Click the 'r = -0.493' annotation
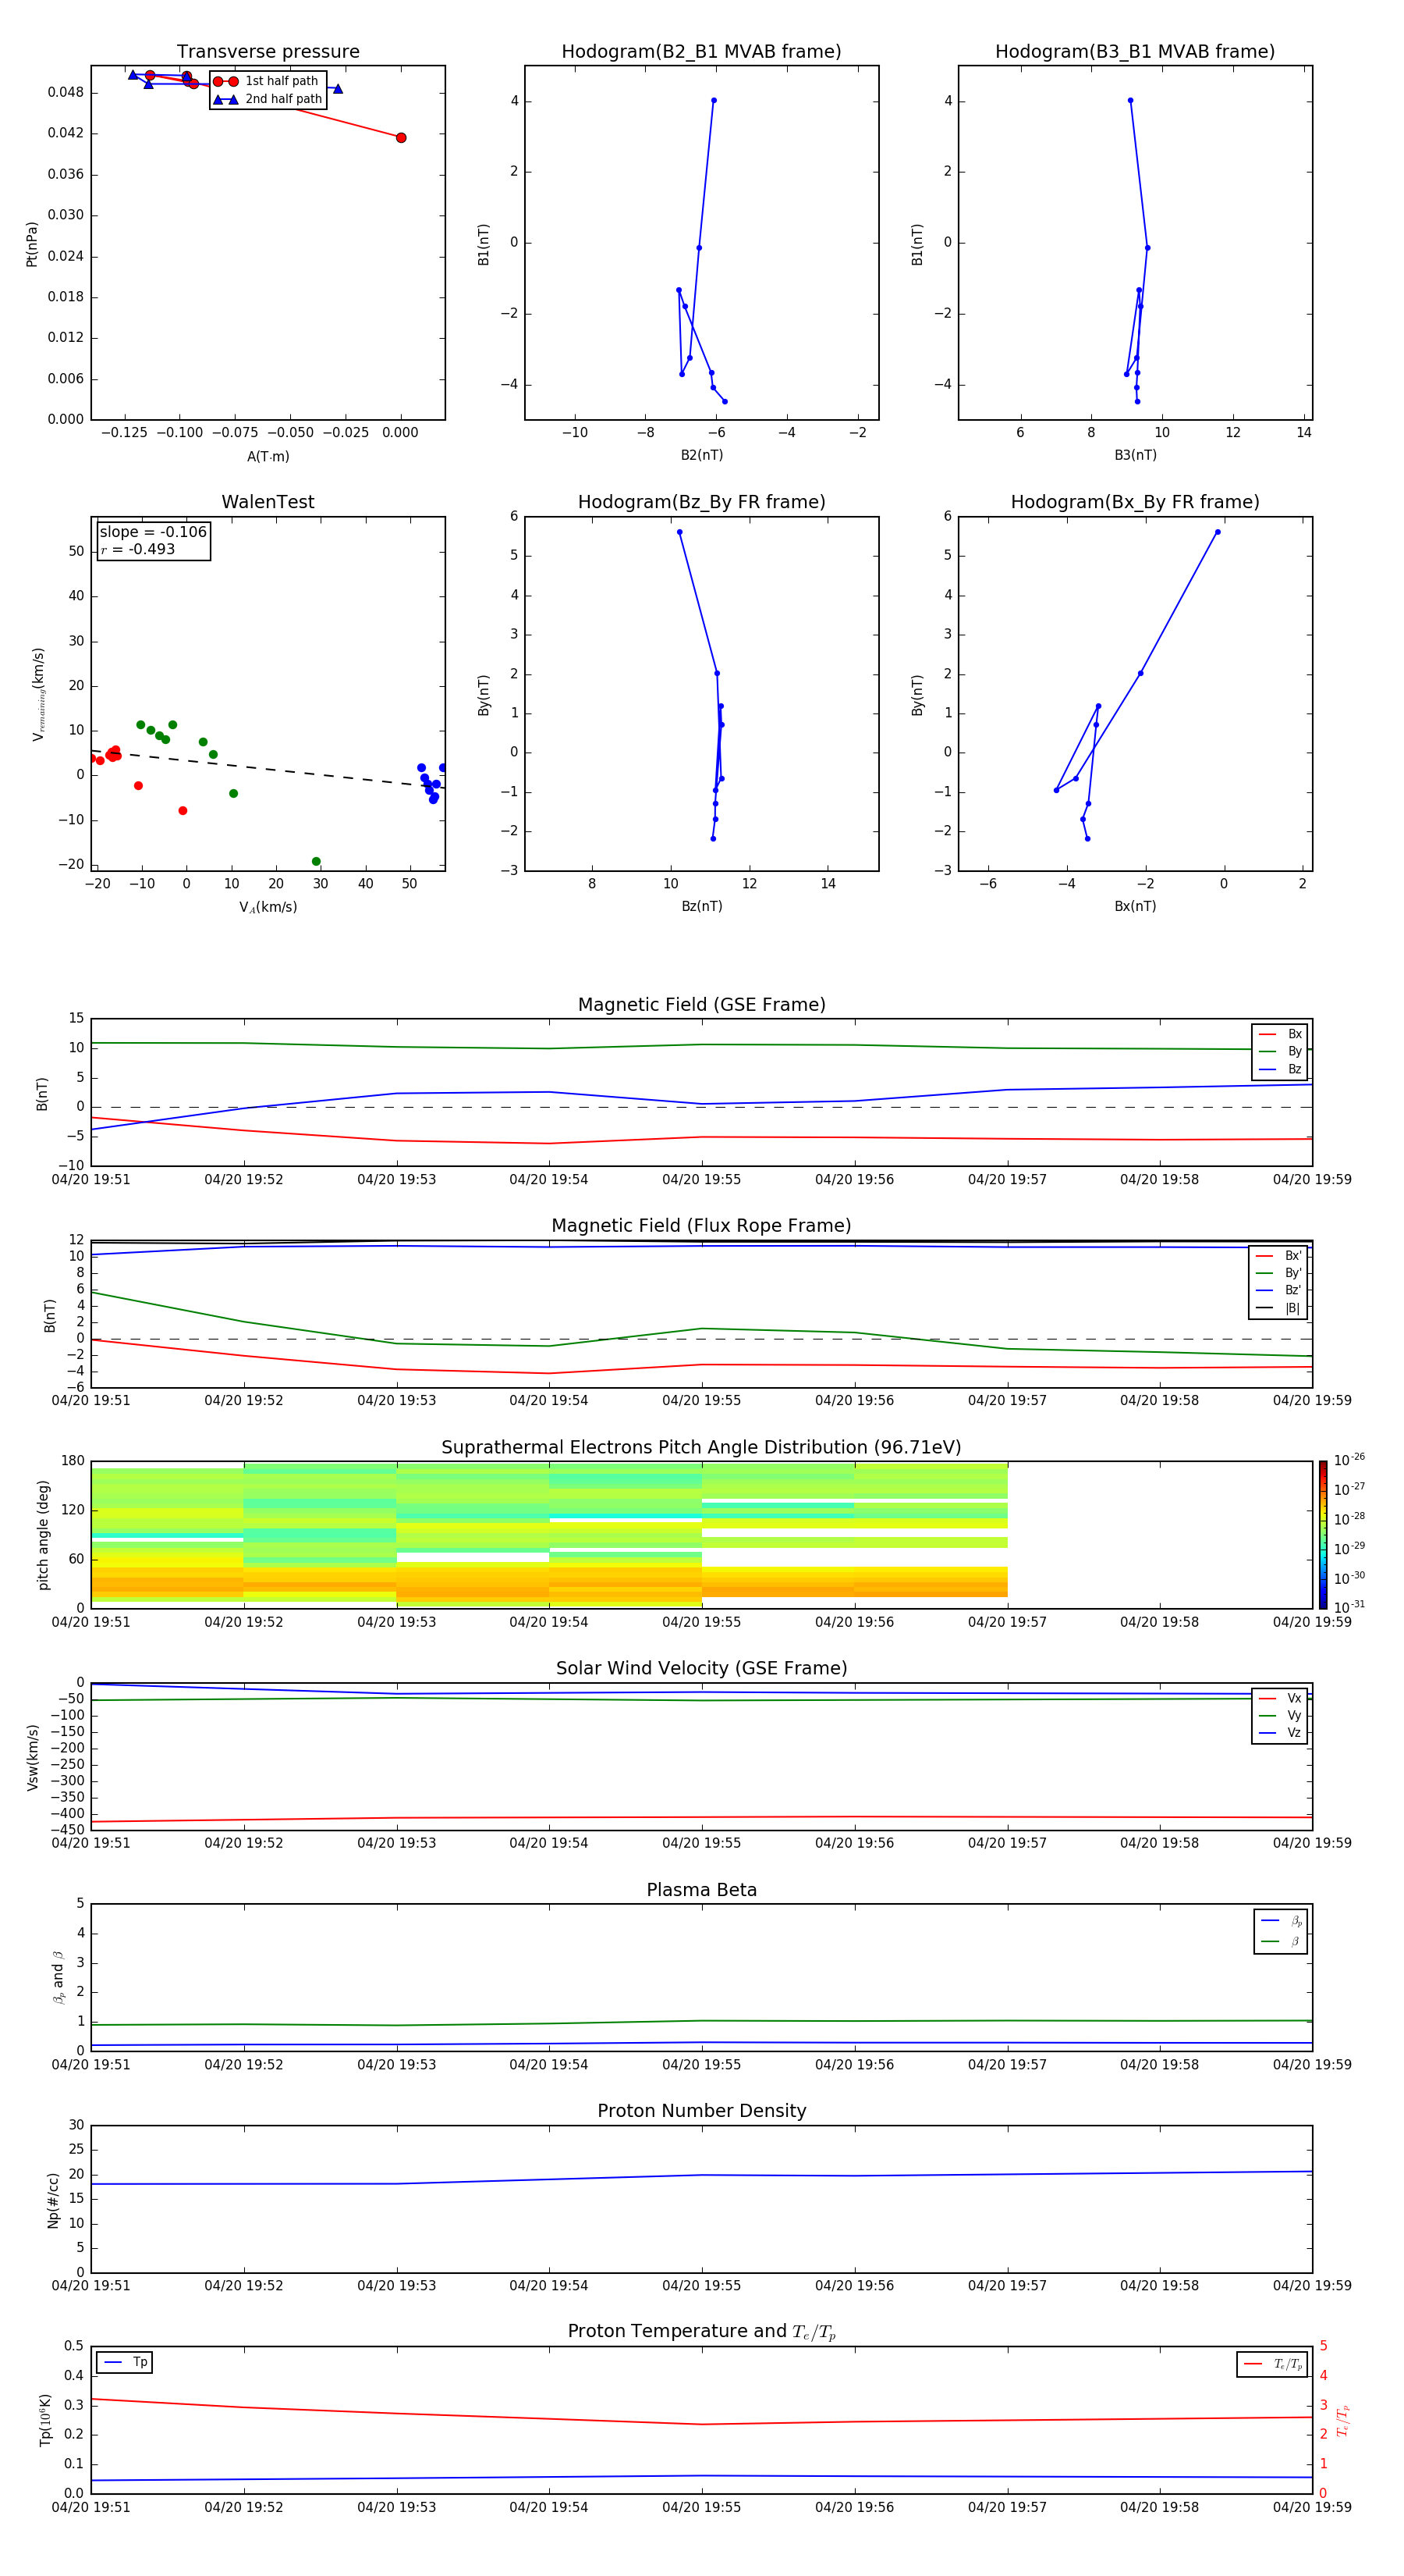The width and height of the screenshot is (1404, 2576). tap(138, 549)
